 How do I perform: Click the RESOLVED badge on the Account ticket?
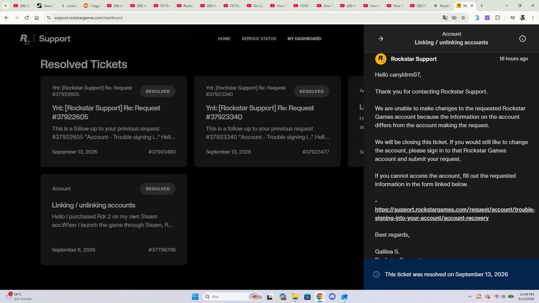[158, 189]
